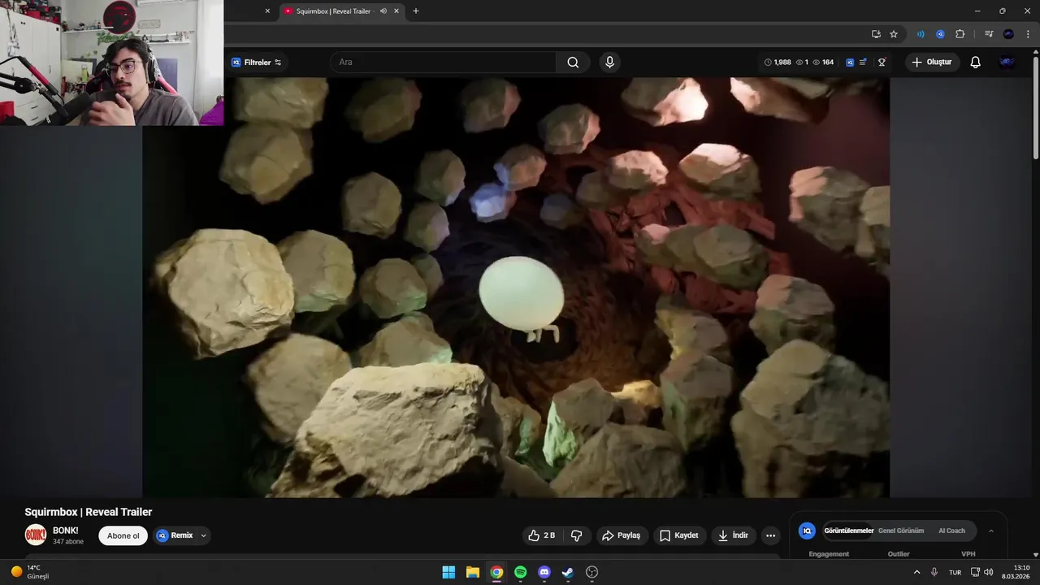1040x585 pixels.
Task: Open the vidIQ logo icon in the YouTube header
Action: 850,62
